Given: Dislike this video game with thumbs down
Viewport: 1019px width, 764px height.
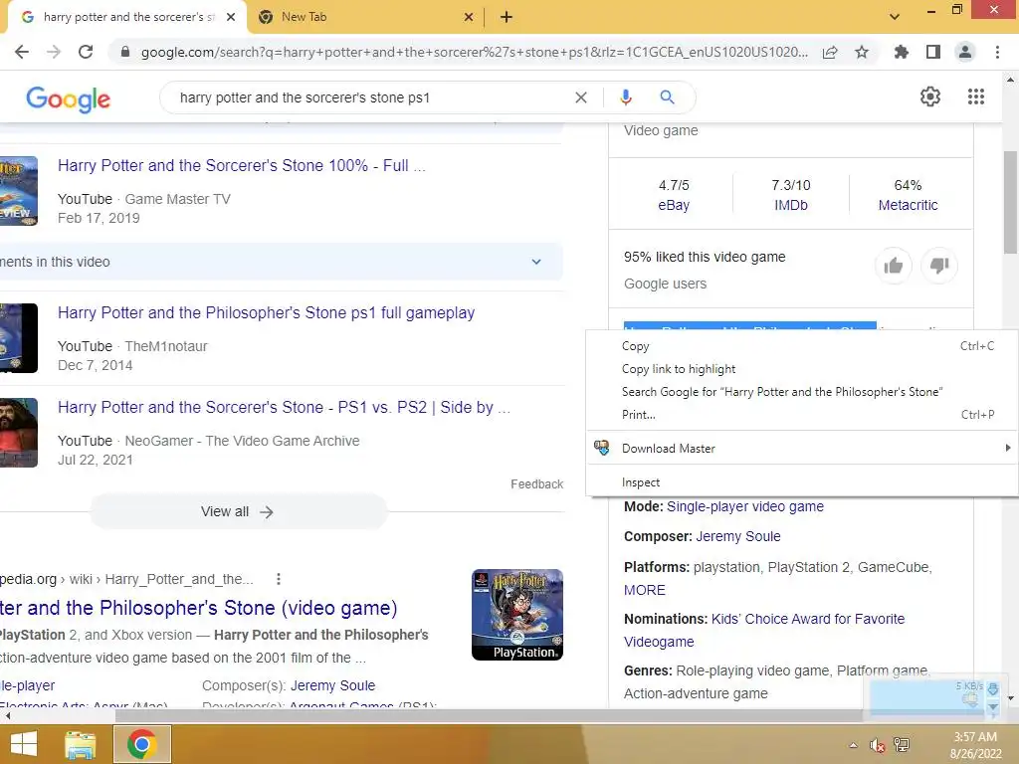Looking at the screenshot, I should pos(939,265).
